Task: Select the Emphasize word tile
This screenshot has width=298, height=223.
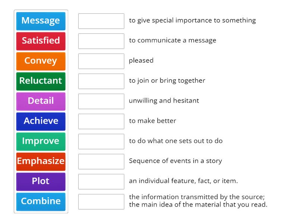Action: (x=41, y=161)
